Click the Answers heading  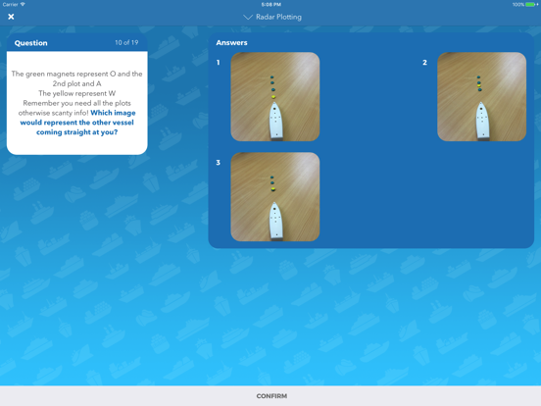[x=231, y=43]
